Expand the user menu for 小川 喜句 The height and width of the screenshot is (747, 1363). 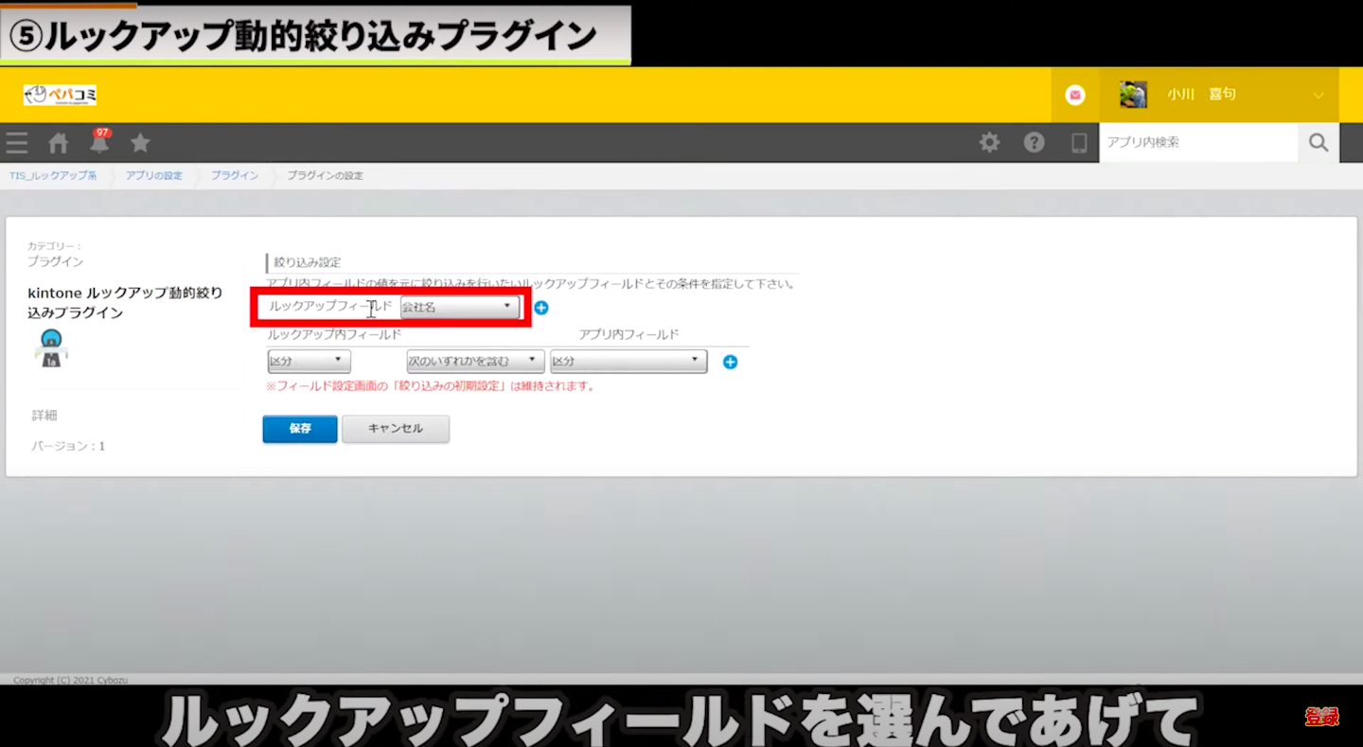click(x=1318, y=95)
